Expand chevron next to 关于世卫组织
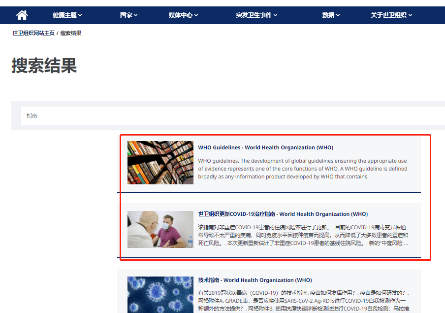The image size is (445, 313). pos(411,15)
